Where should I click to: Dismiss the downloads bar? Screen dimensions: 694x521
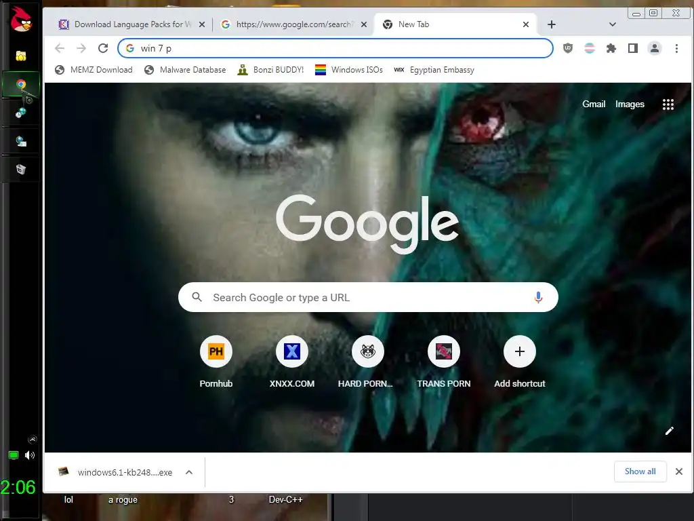click(x=679, y=471)
